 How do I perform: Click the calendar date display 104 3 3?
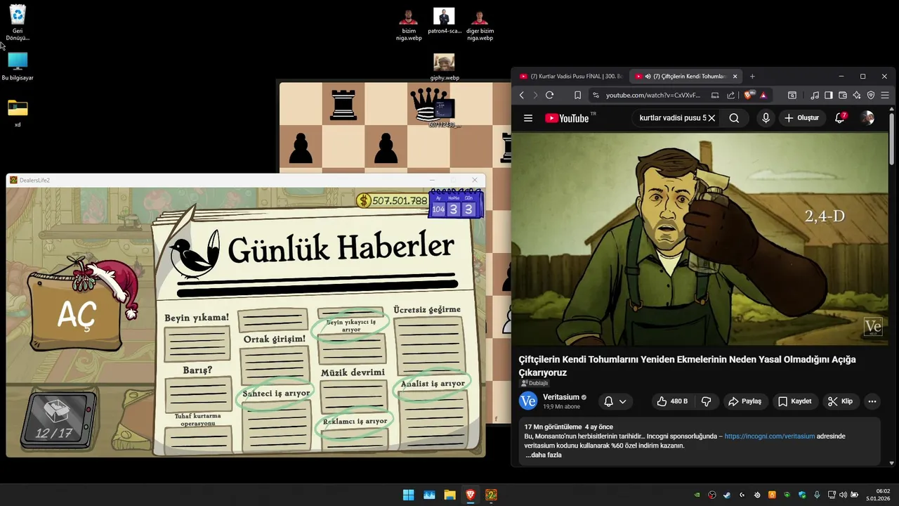point(454,204)
